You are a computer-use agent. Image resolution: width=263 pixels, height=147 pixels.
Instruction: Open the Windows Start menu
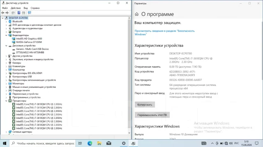[x=5, y=143]
